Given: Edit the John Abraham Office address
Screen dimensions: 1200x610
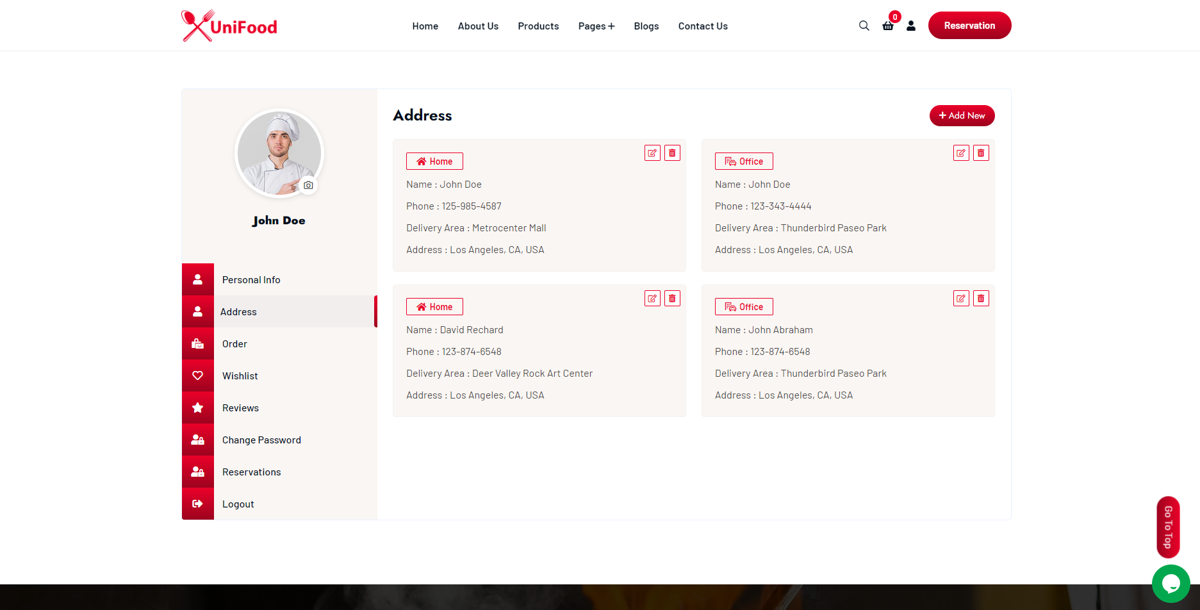Looking at the screenshot, I should (961, 299).
